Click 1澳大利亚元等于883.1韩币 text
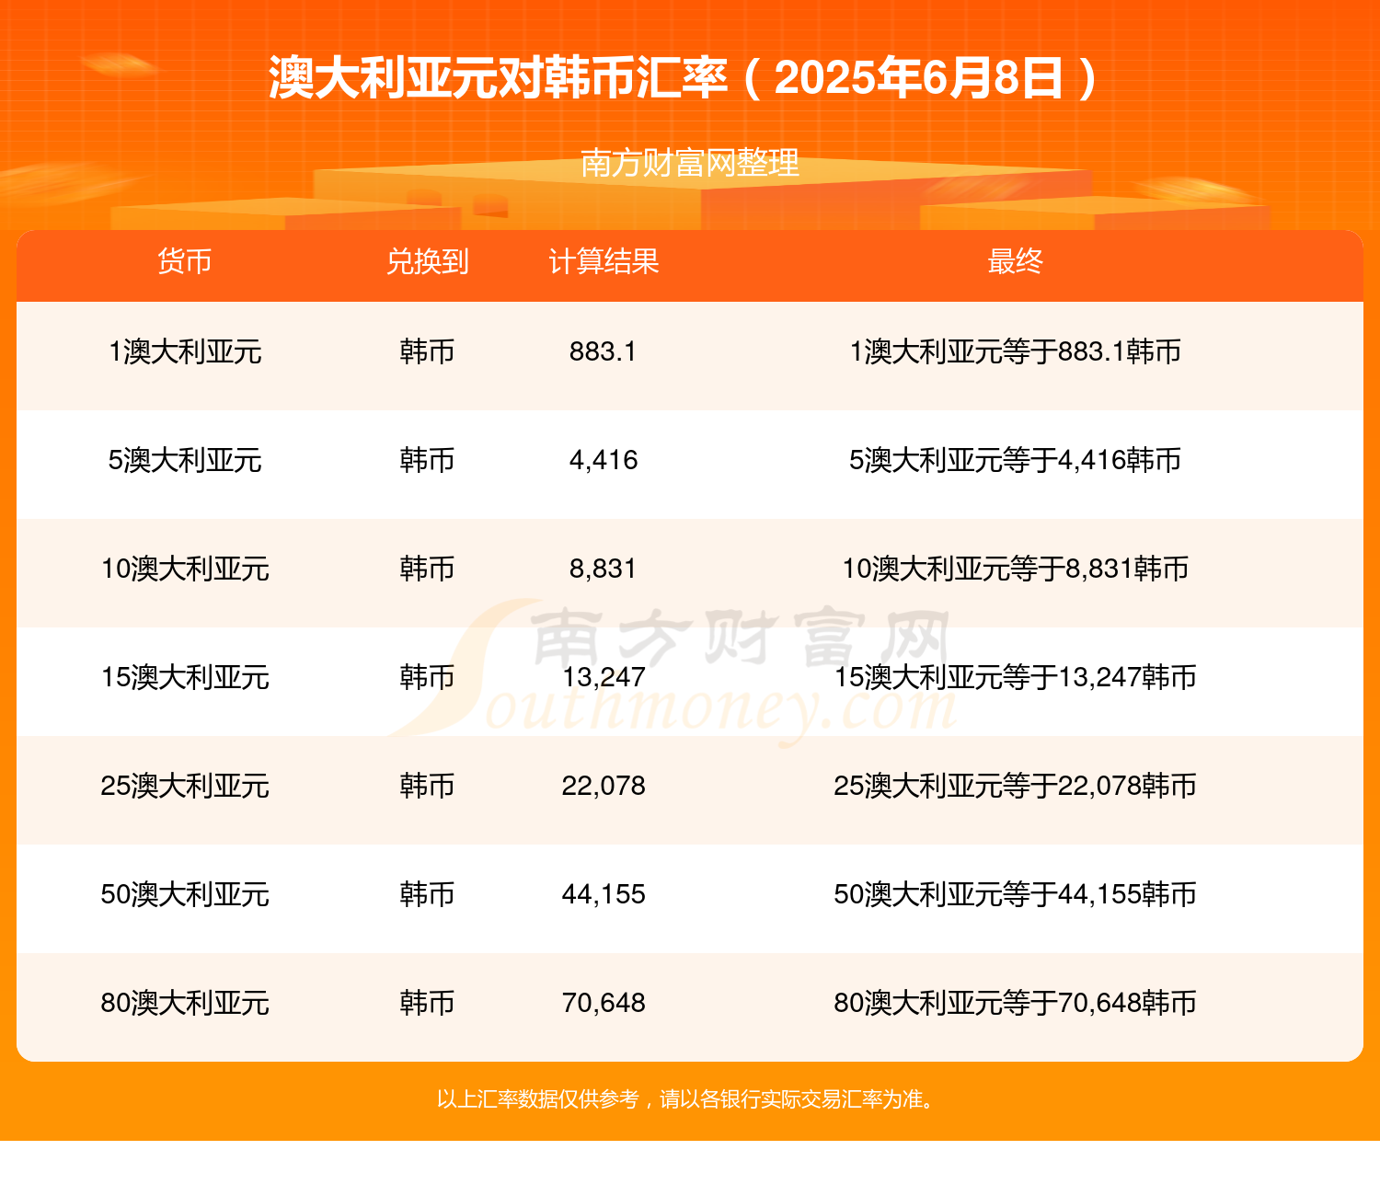The width and height of the screenshot is (1380, 1196). pos(1015,351)
